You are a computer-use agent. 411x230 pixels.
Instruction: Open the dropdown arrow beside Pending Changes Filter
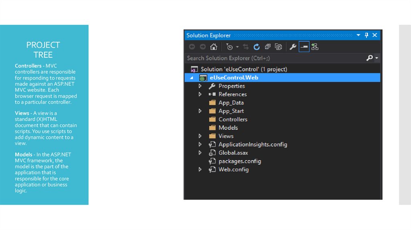(x=237, y=47)
